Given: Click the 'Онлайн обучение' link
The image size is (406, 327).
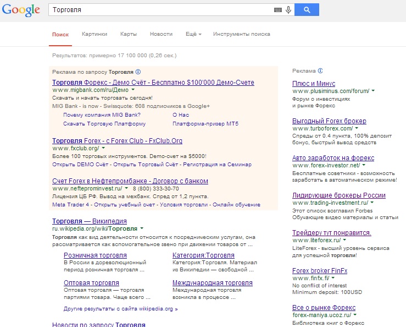Looking at the screenshot, I should click(236, 204).
